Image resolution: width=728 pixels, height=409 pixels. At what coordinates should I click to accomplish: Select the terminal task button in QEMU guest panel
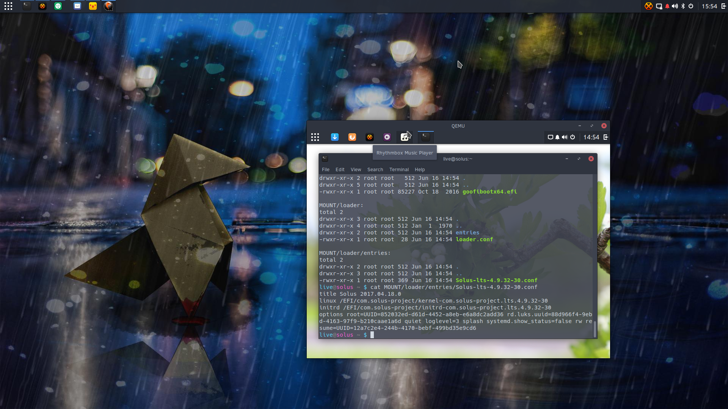point(425,137)
